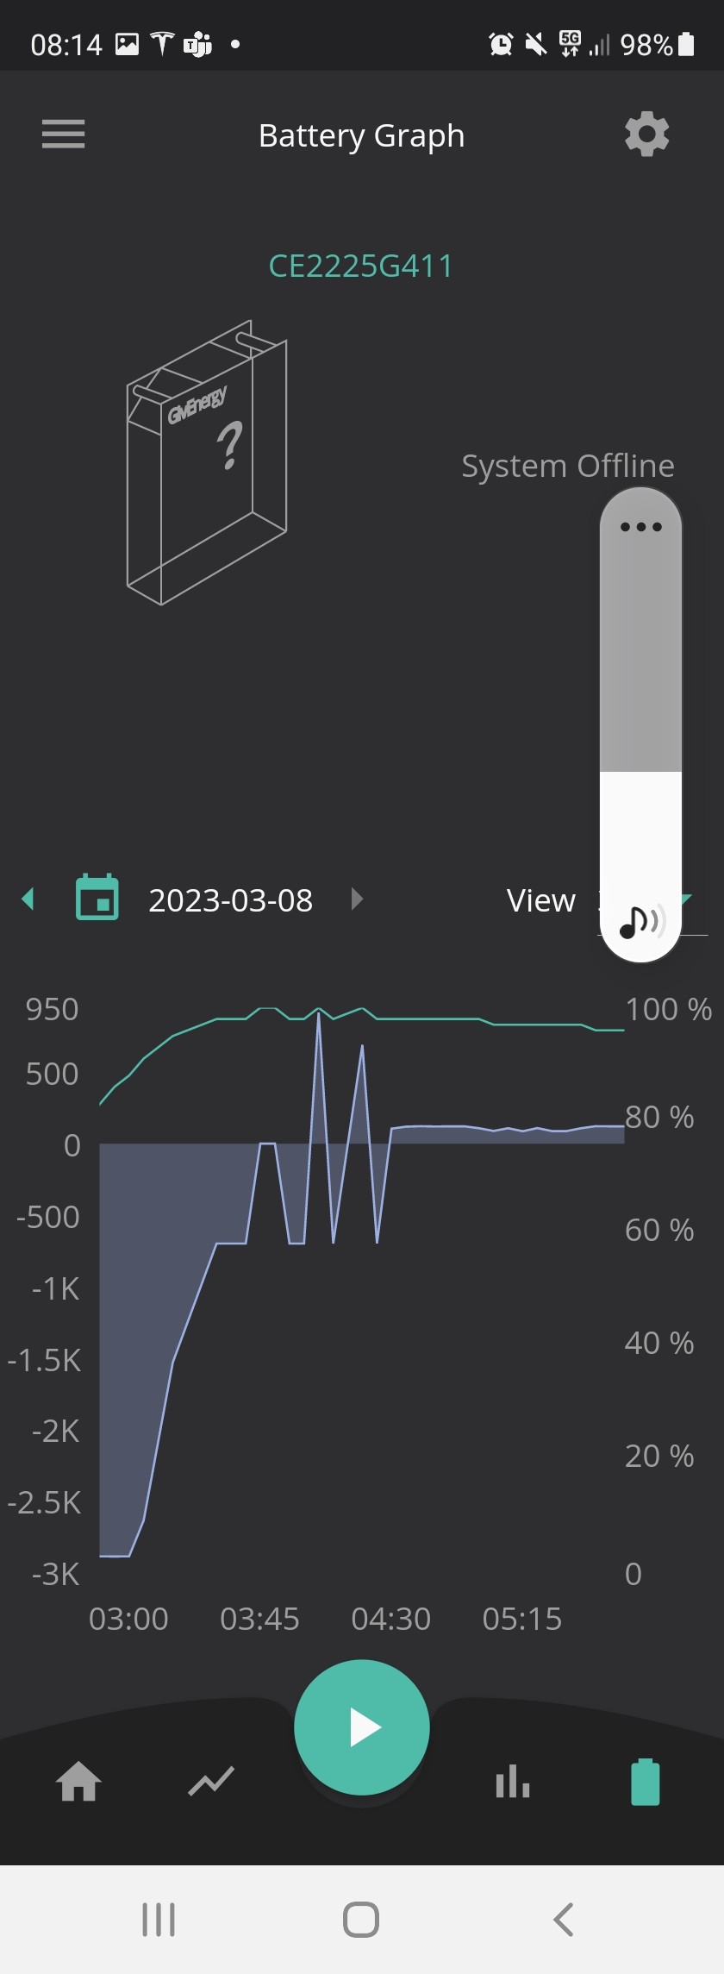The image size is (724, 1974).
Task: Open settings via the gear icon
Action: [646, 135]
